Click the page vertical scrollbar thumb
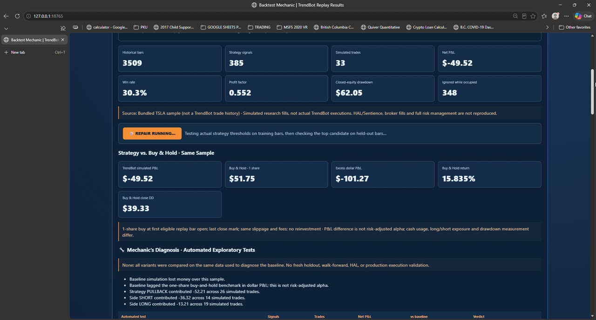This screenshot has height=320, width=596. click(x=593, y=92)
